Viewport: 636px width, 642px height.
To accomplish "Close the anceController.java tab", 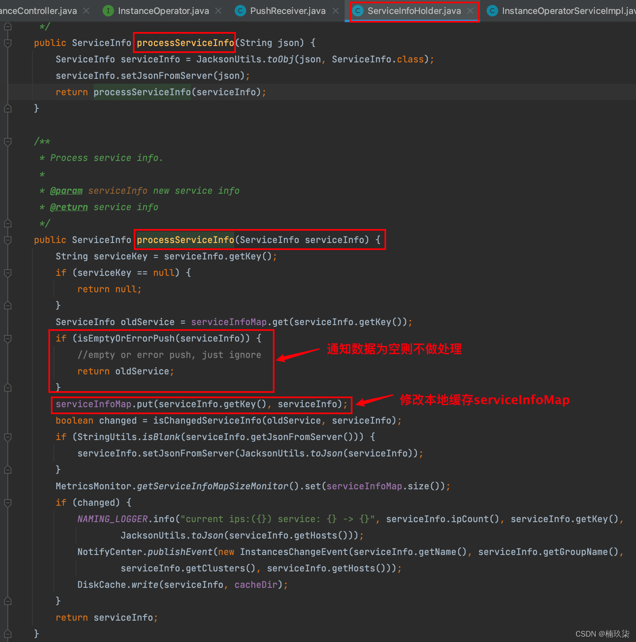I will (86, 11).
